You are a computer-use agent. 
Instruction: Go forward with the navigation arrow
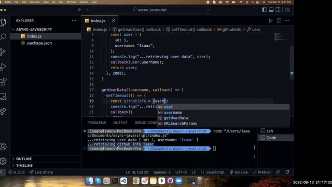click(x=87, y=10)
